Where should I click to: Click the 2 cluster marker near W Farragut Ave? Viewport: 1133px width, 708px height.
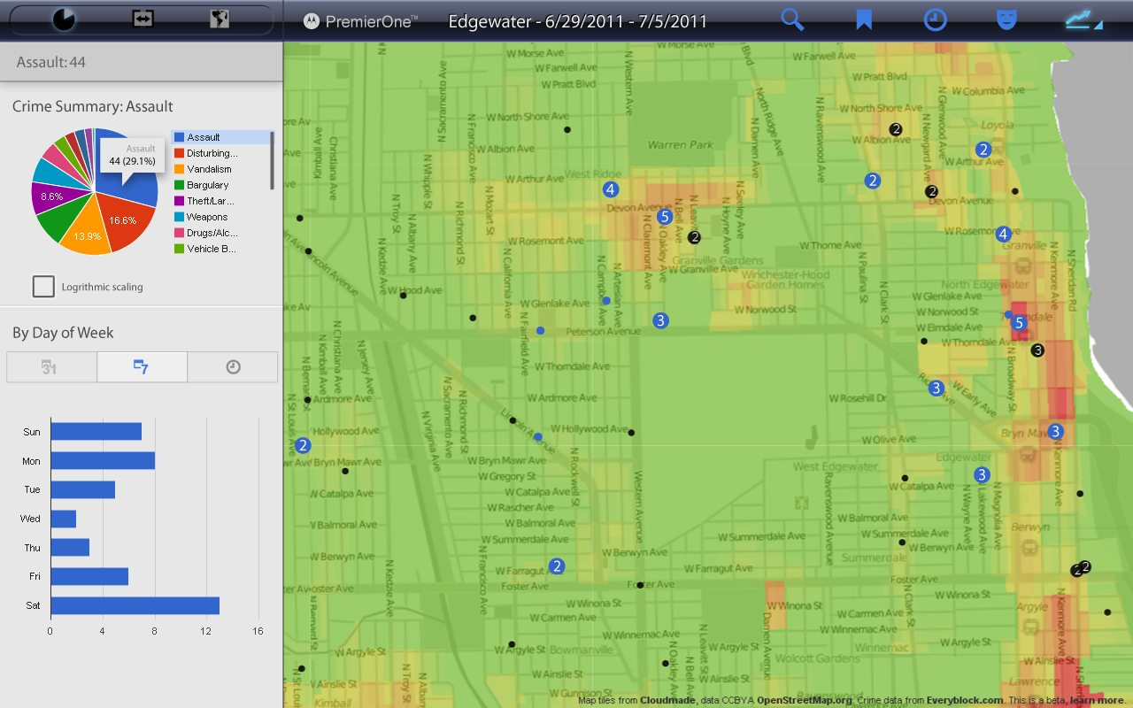tap(557, 566)
